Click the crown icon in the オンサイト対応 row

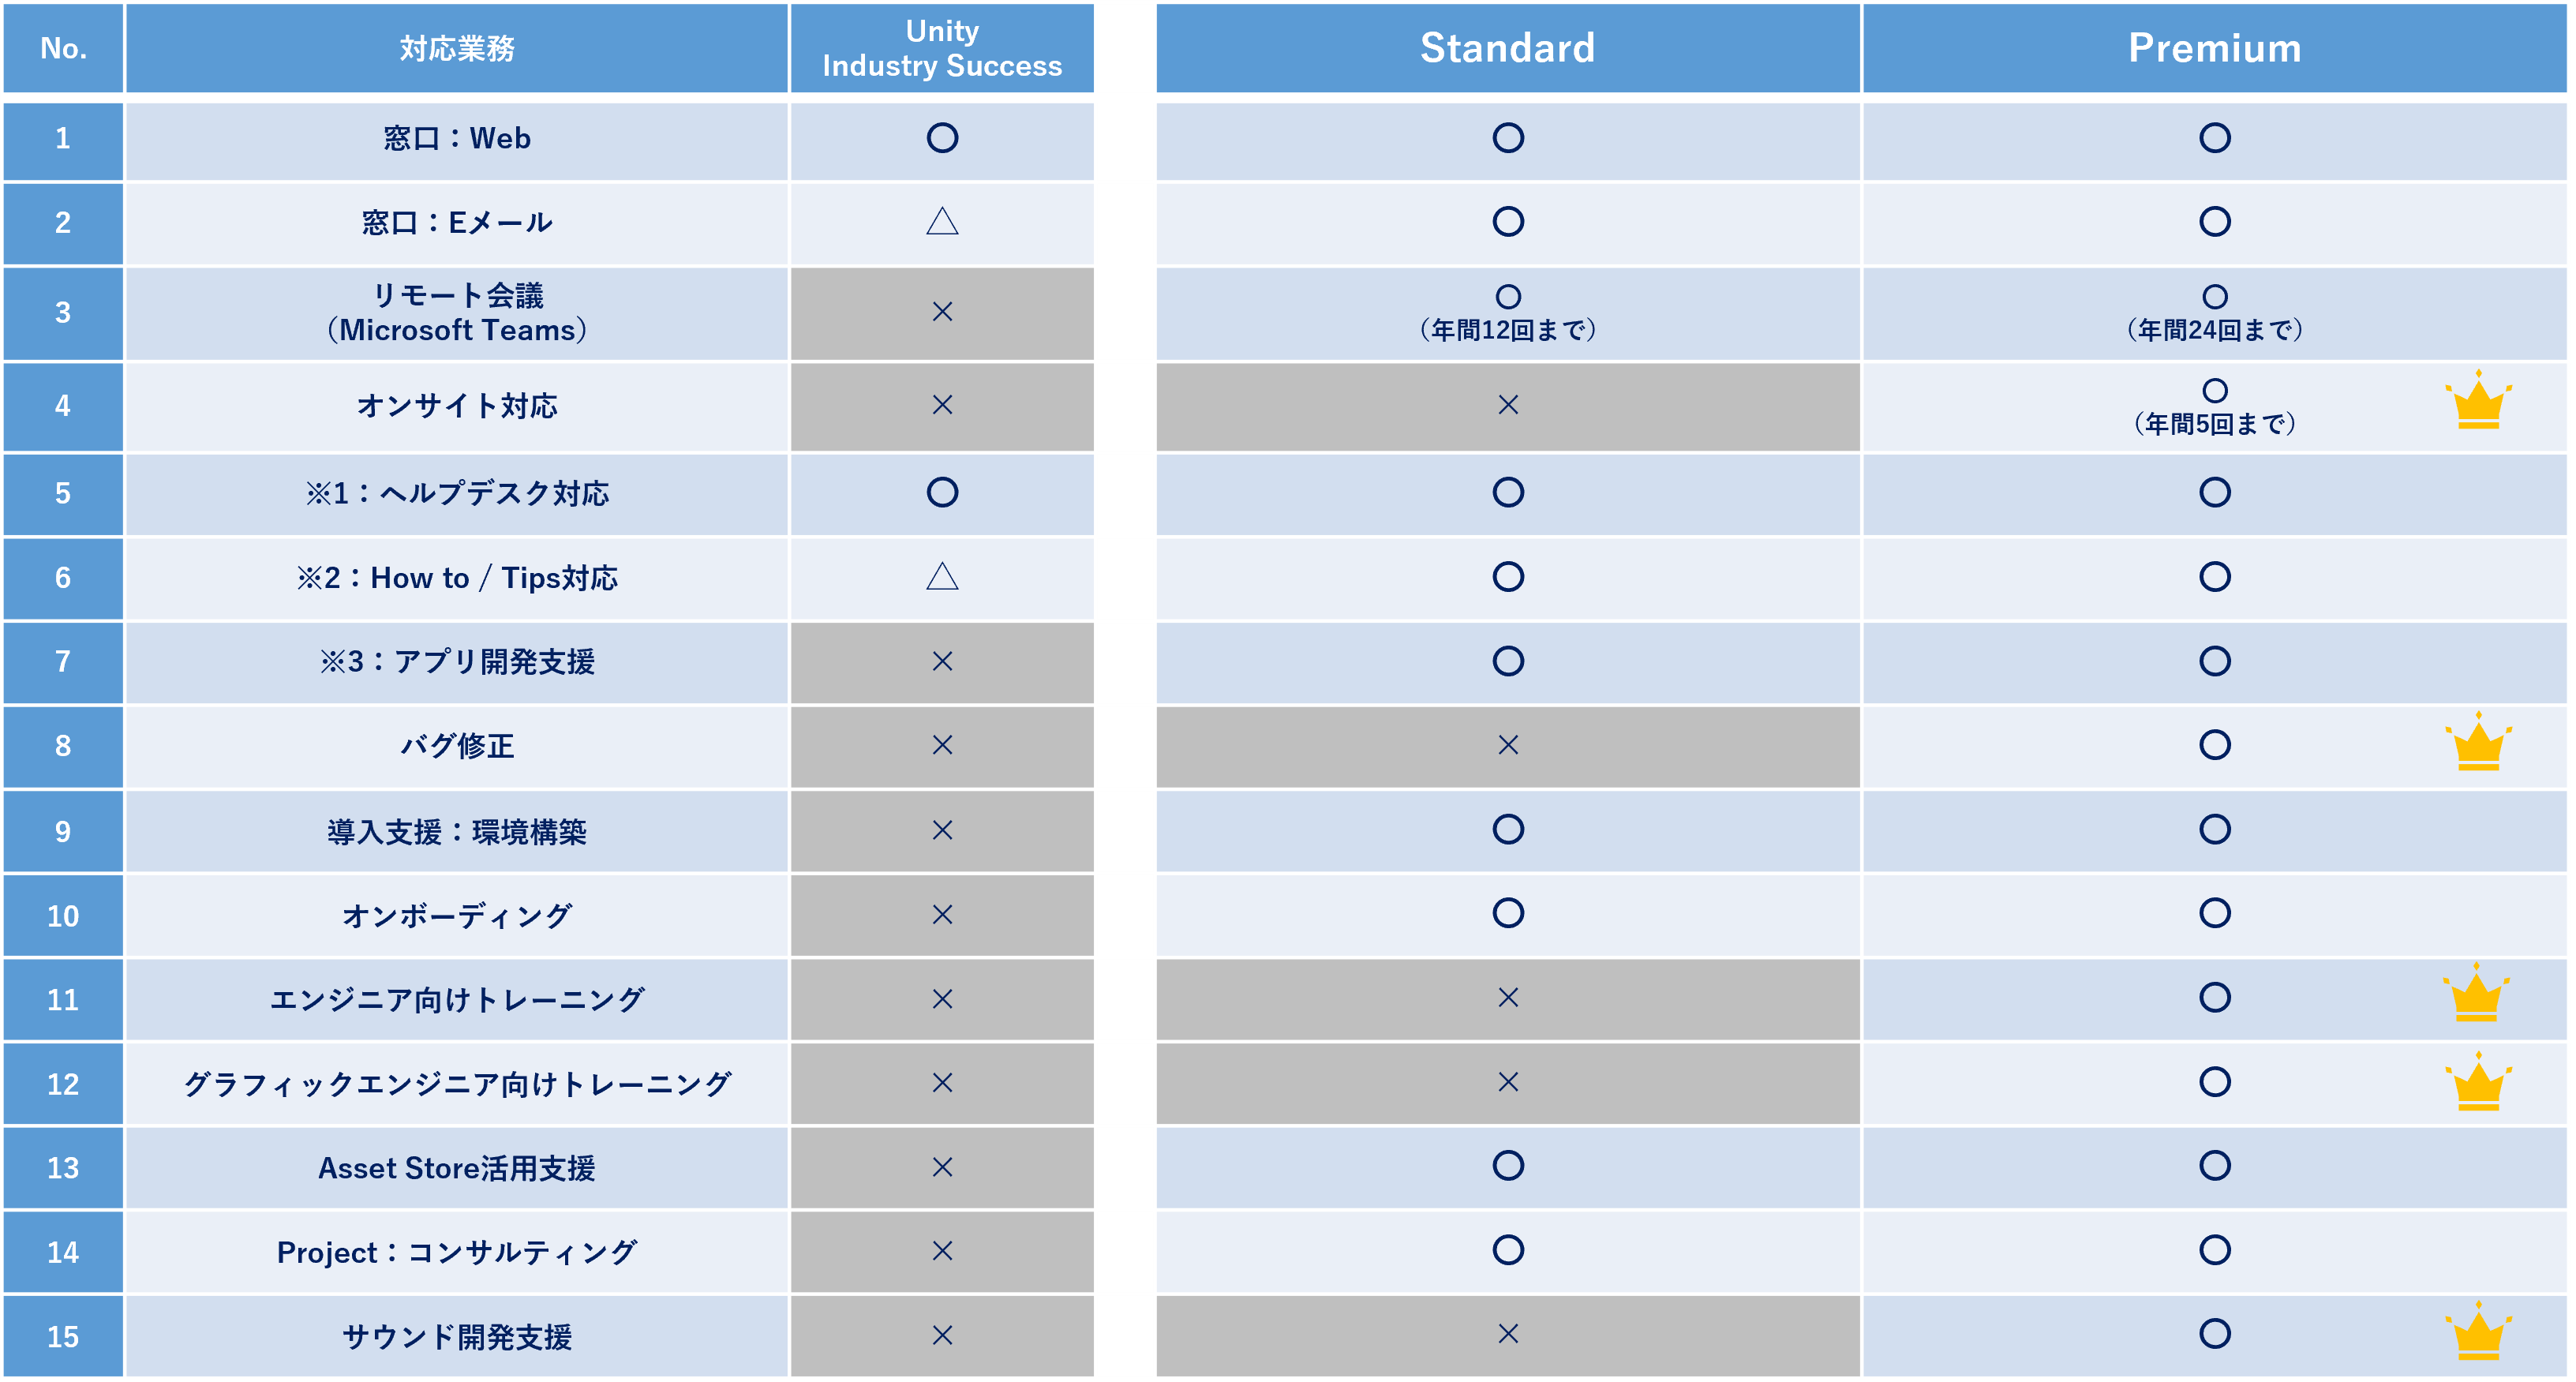2478,400
